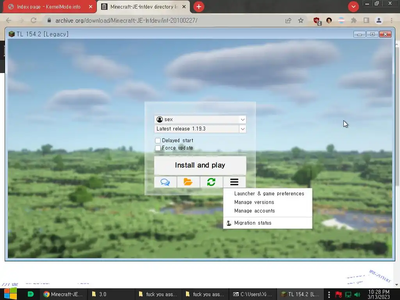Click the browser page vertical scrollbar
Viewport: 400px width, 300px height.
(x=397, y=116)
